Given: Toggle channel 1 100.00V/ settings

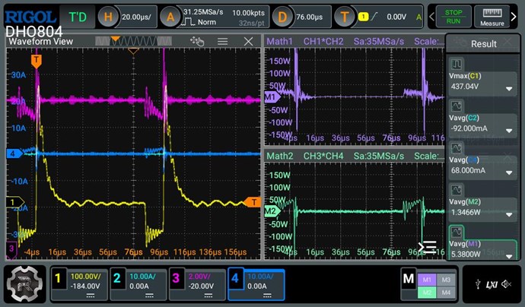Looking at the screenshot, I should tap(79, 285).
